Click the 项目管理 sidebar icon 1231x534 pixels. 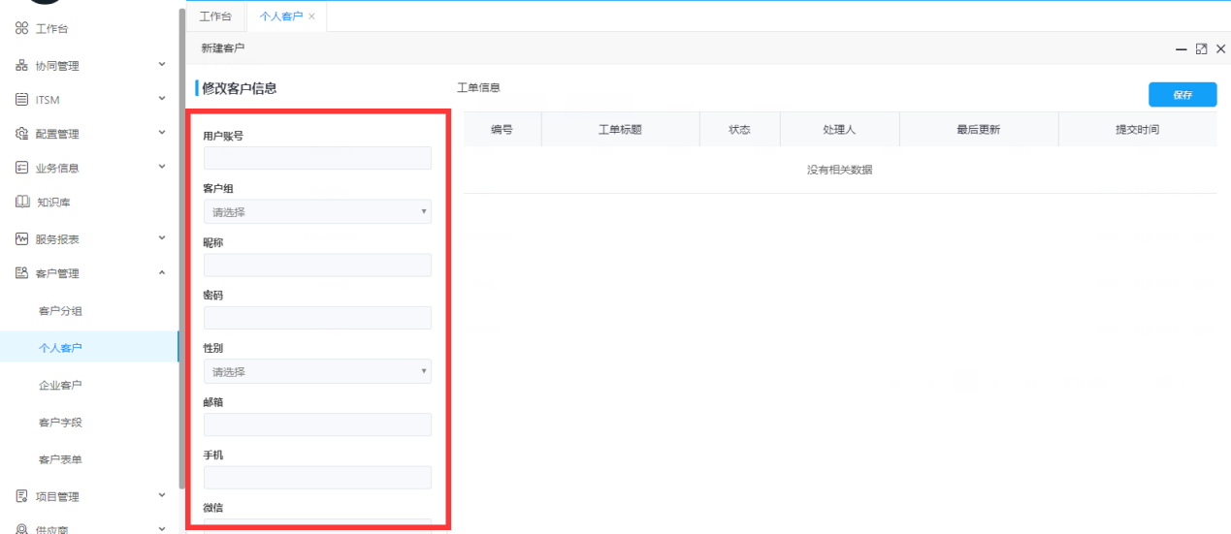click(x=21, y=496)
